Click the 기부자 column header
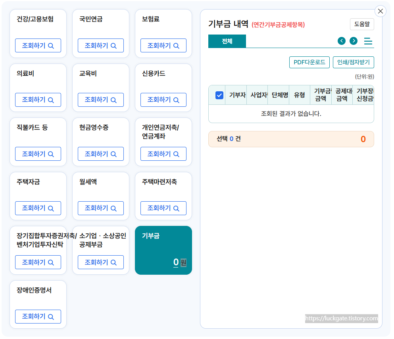Viewport: 394px width, 339px height. tap(236, 95)
